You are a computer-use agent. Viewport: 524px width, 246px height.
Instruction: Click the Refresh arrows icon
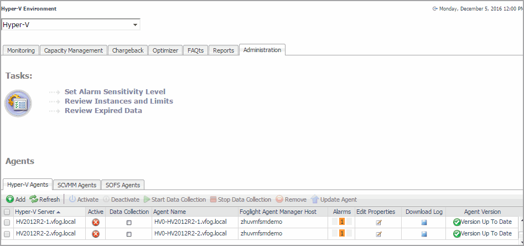click(34, 199)
